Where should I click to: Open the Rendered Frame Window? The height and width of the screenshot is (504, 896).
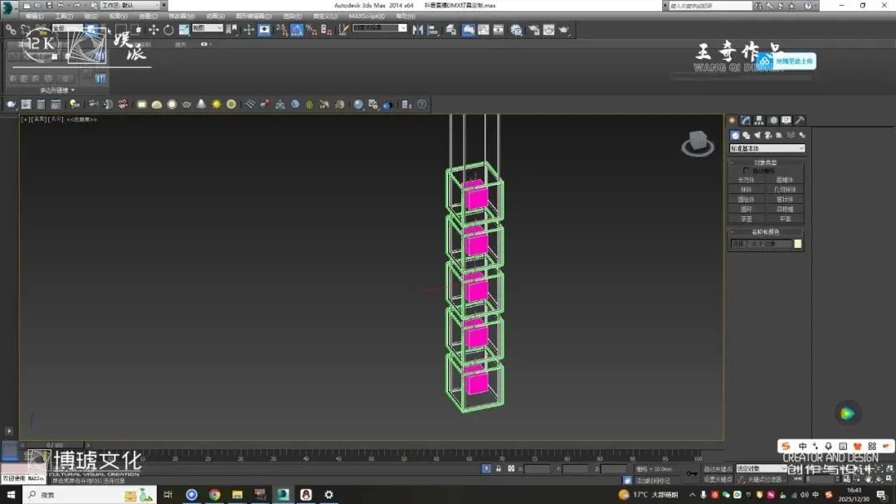click(x=548, y=30)
